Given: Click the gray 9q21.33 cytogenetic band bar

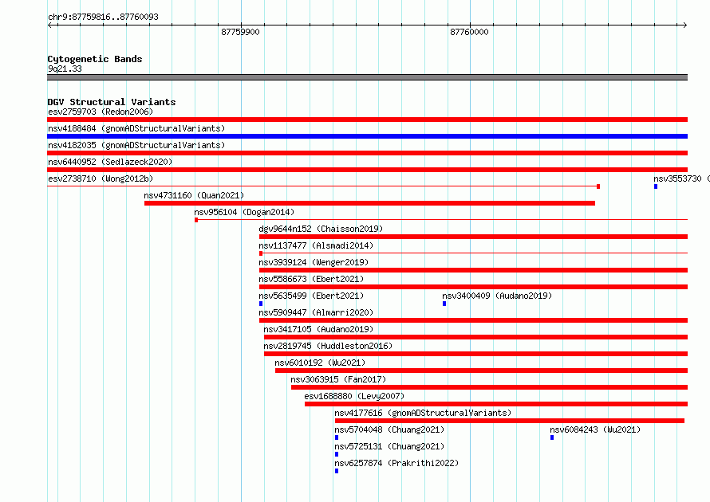Looking at the screenshot, I should (367, 77).
